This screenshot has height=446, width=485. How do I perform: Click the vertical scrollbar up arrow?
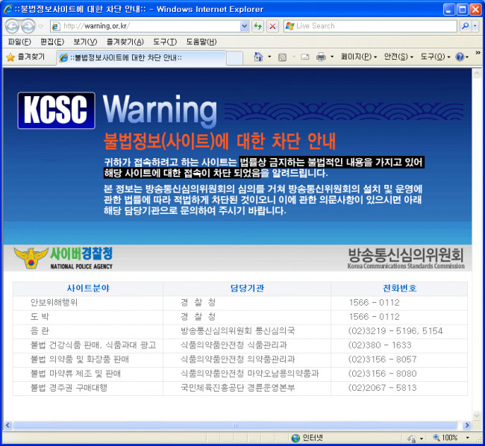477,73
